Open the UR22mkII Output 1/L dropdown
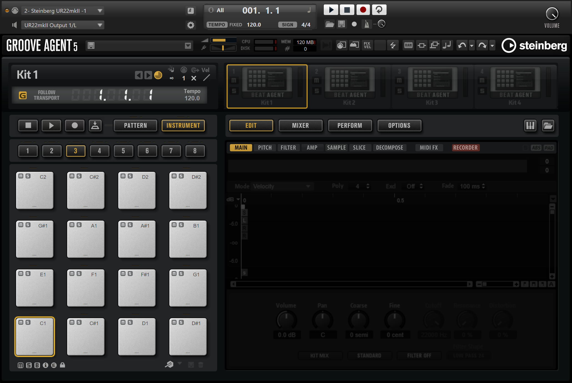The image size is (572, 383). pos(62,25)
